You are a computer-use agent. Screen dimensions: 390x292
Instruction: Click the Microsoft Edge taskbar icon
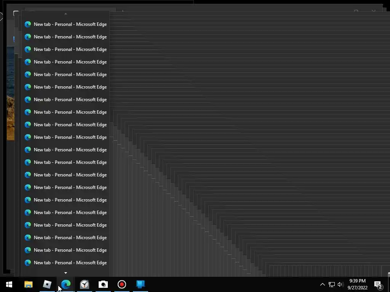(66, 284)
